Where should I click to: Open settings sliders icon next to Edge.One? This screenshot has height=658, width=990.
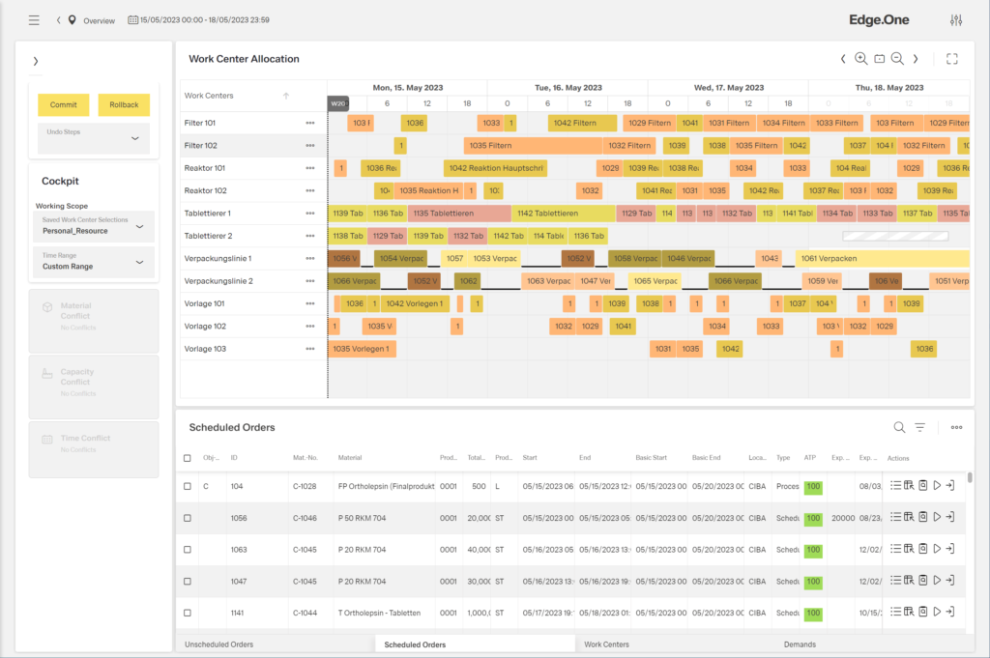[x=957, y=19]
